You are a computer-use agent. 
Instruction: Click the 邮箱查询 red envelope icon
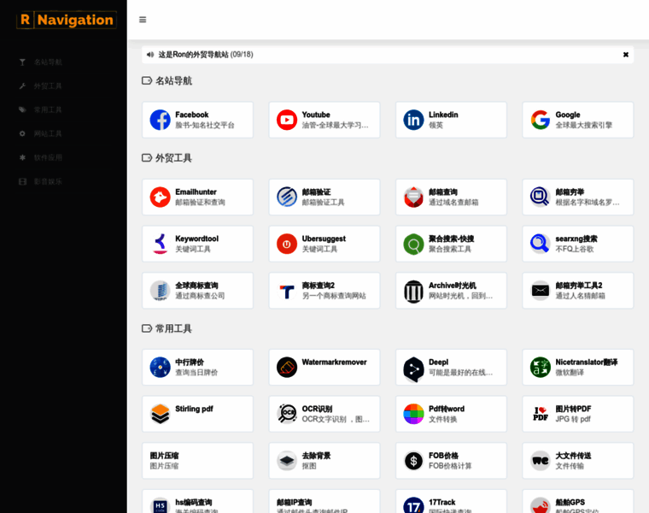pyautogui.click(x=413, y=197)
